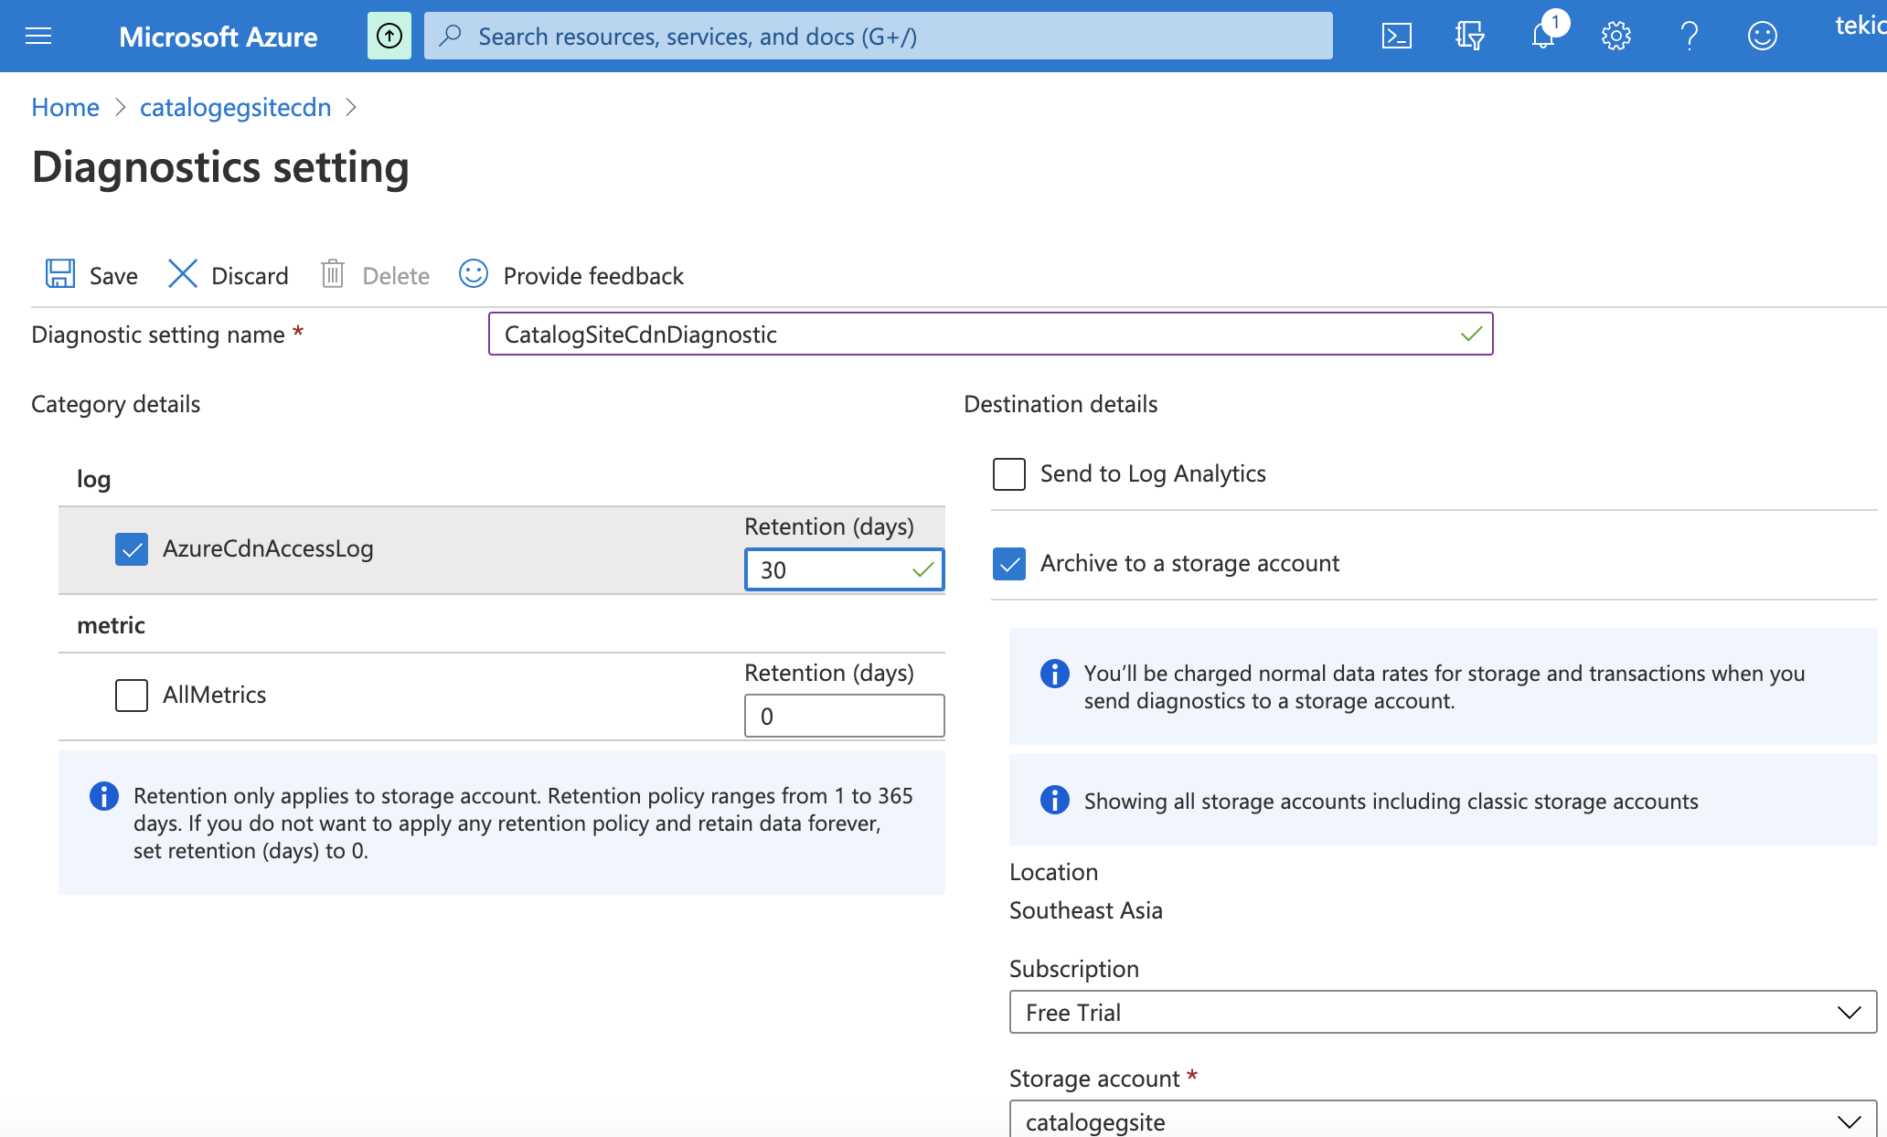Click the upgrade arrow icon beside search
The height and width of the screenshot is (1137, 1887).
pyautogui.click(x=389, y=37)
